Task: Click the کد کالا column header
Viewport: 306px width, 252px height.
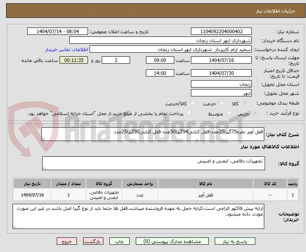Action: coord(270,184)
